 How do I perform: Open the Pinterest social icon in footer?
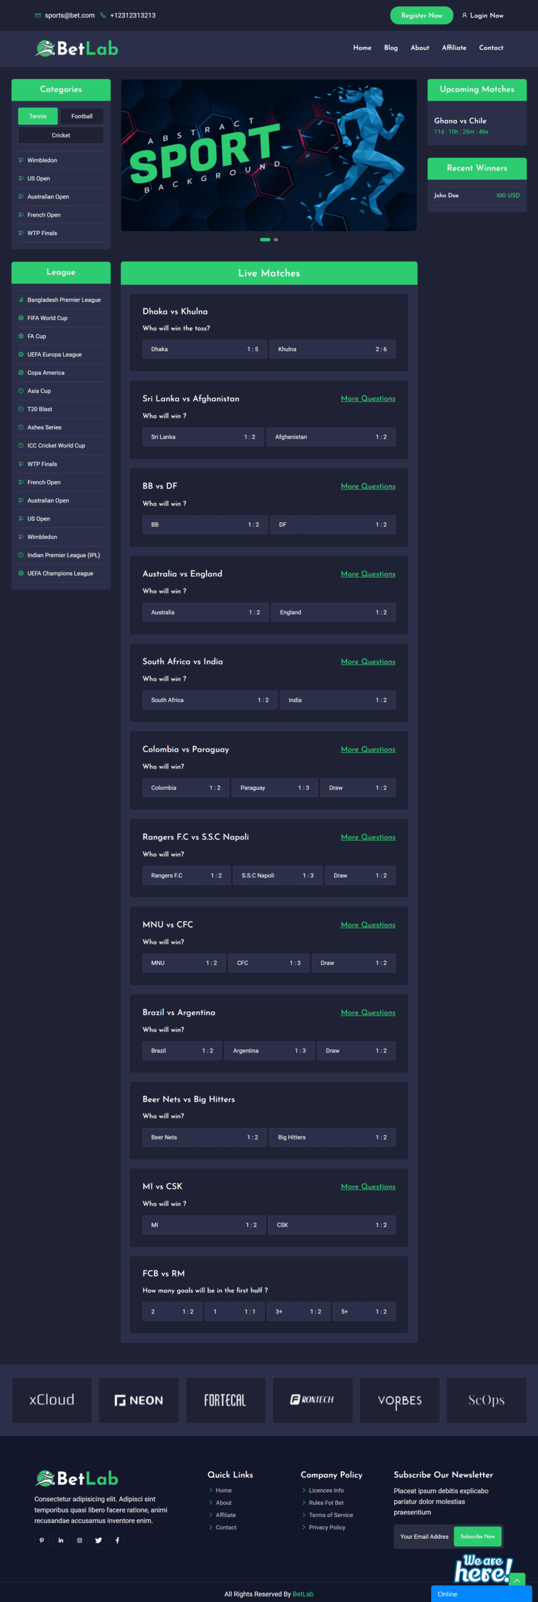(42, 1540)
